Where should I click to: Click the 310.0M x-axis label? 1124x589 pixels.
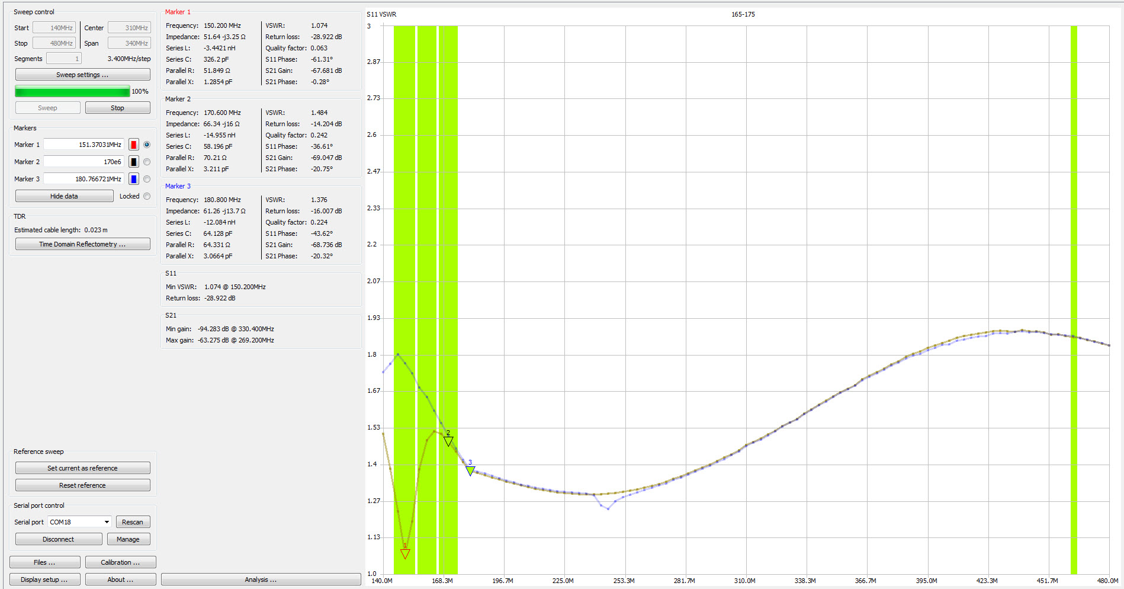(744, 581)
